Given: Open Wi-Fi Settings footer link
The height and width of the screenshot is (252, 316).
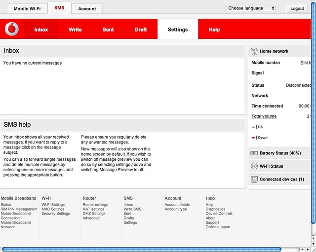Looking at the screenshot, I should tap(53, 205).
